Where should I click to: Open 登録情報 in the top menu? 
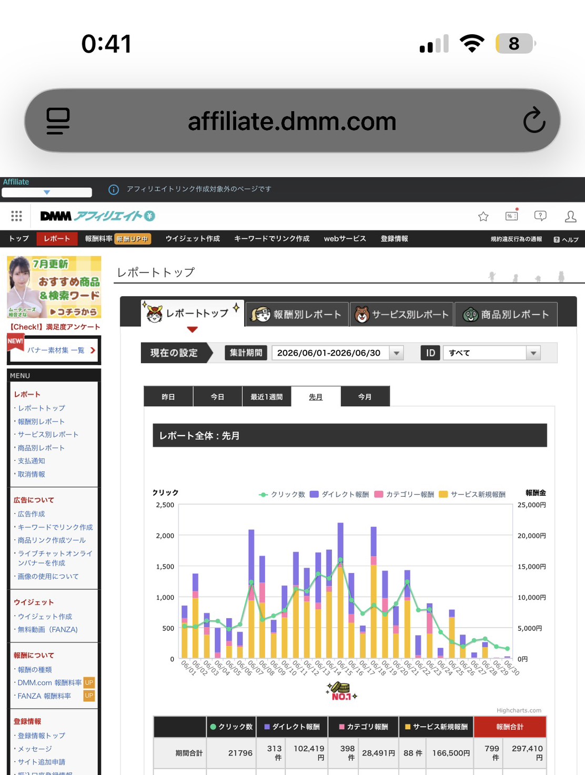[394, 239]
